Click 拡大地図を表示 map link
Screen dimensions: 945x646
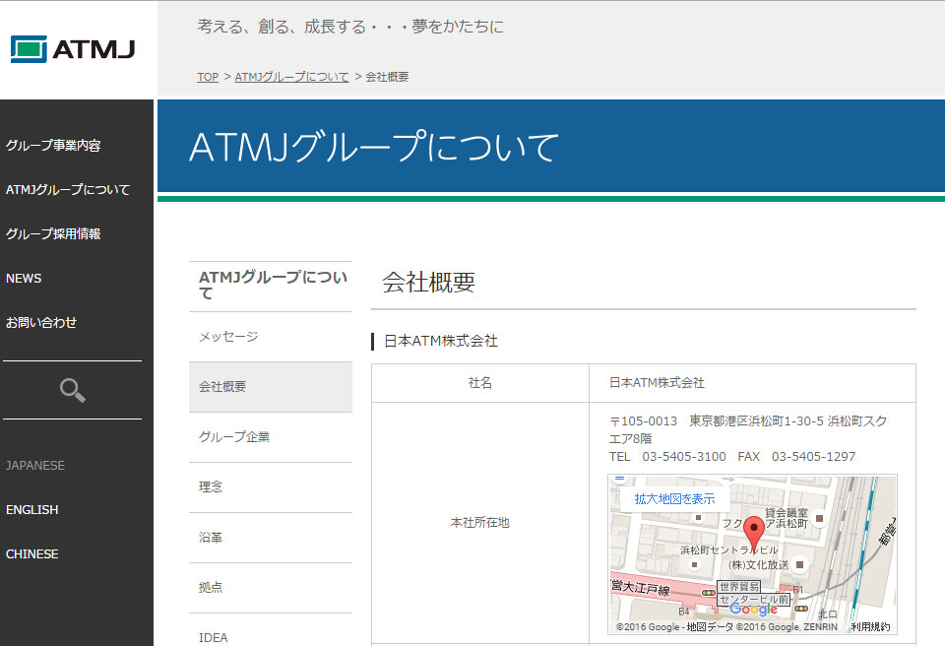(x=674, y=499)
